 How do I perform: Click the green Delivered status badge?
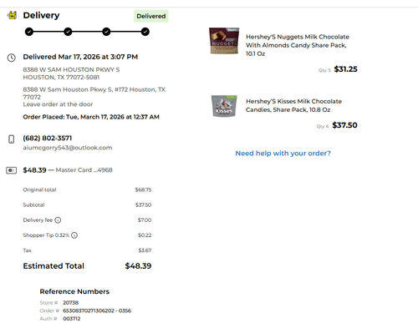pyautogui.click(x=151, y=16)
